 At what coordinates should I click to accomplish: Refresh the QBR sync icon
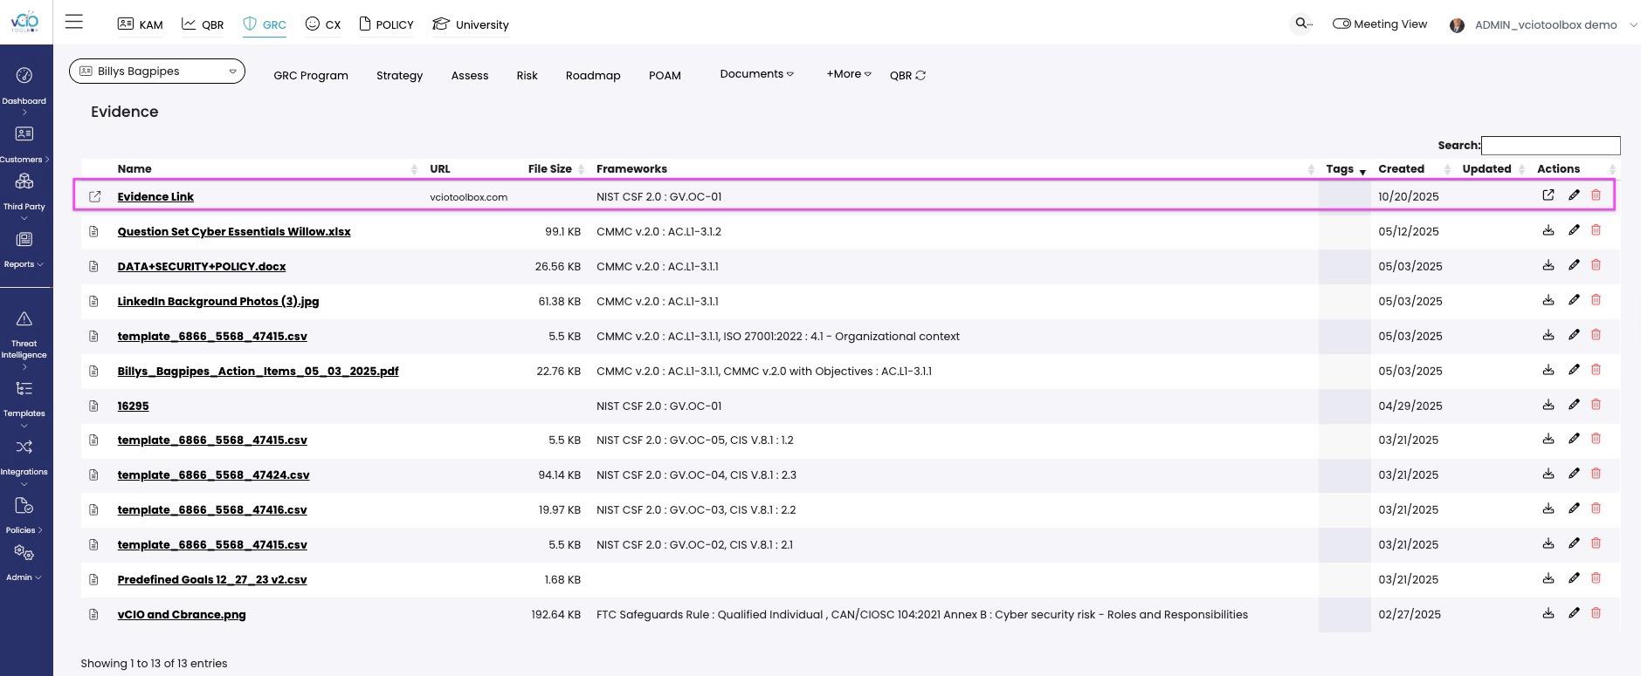[x=920, y=76]
